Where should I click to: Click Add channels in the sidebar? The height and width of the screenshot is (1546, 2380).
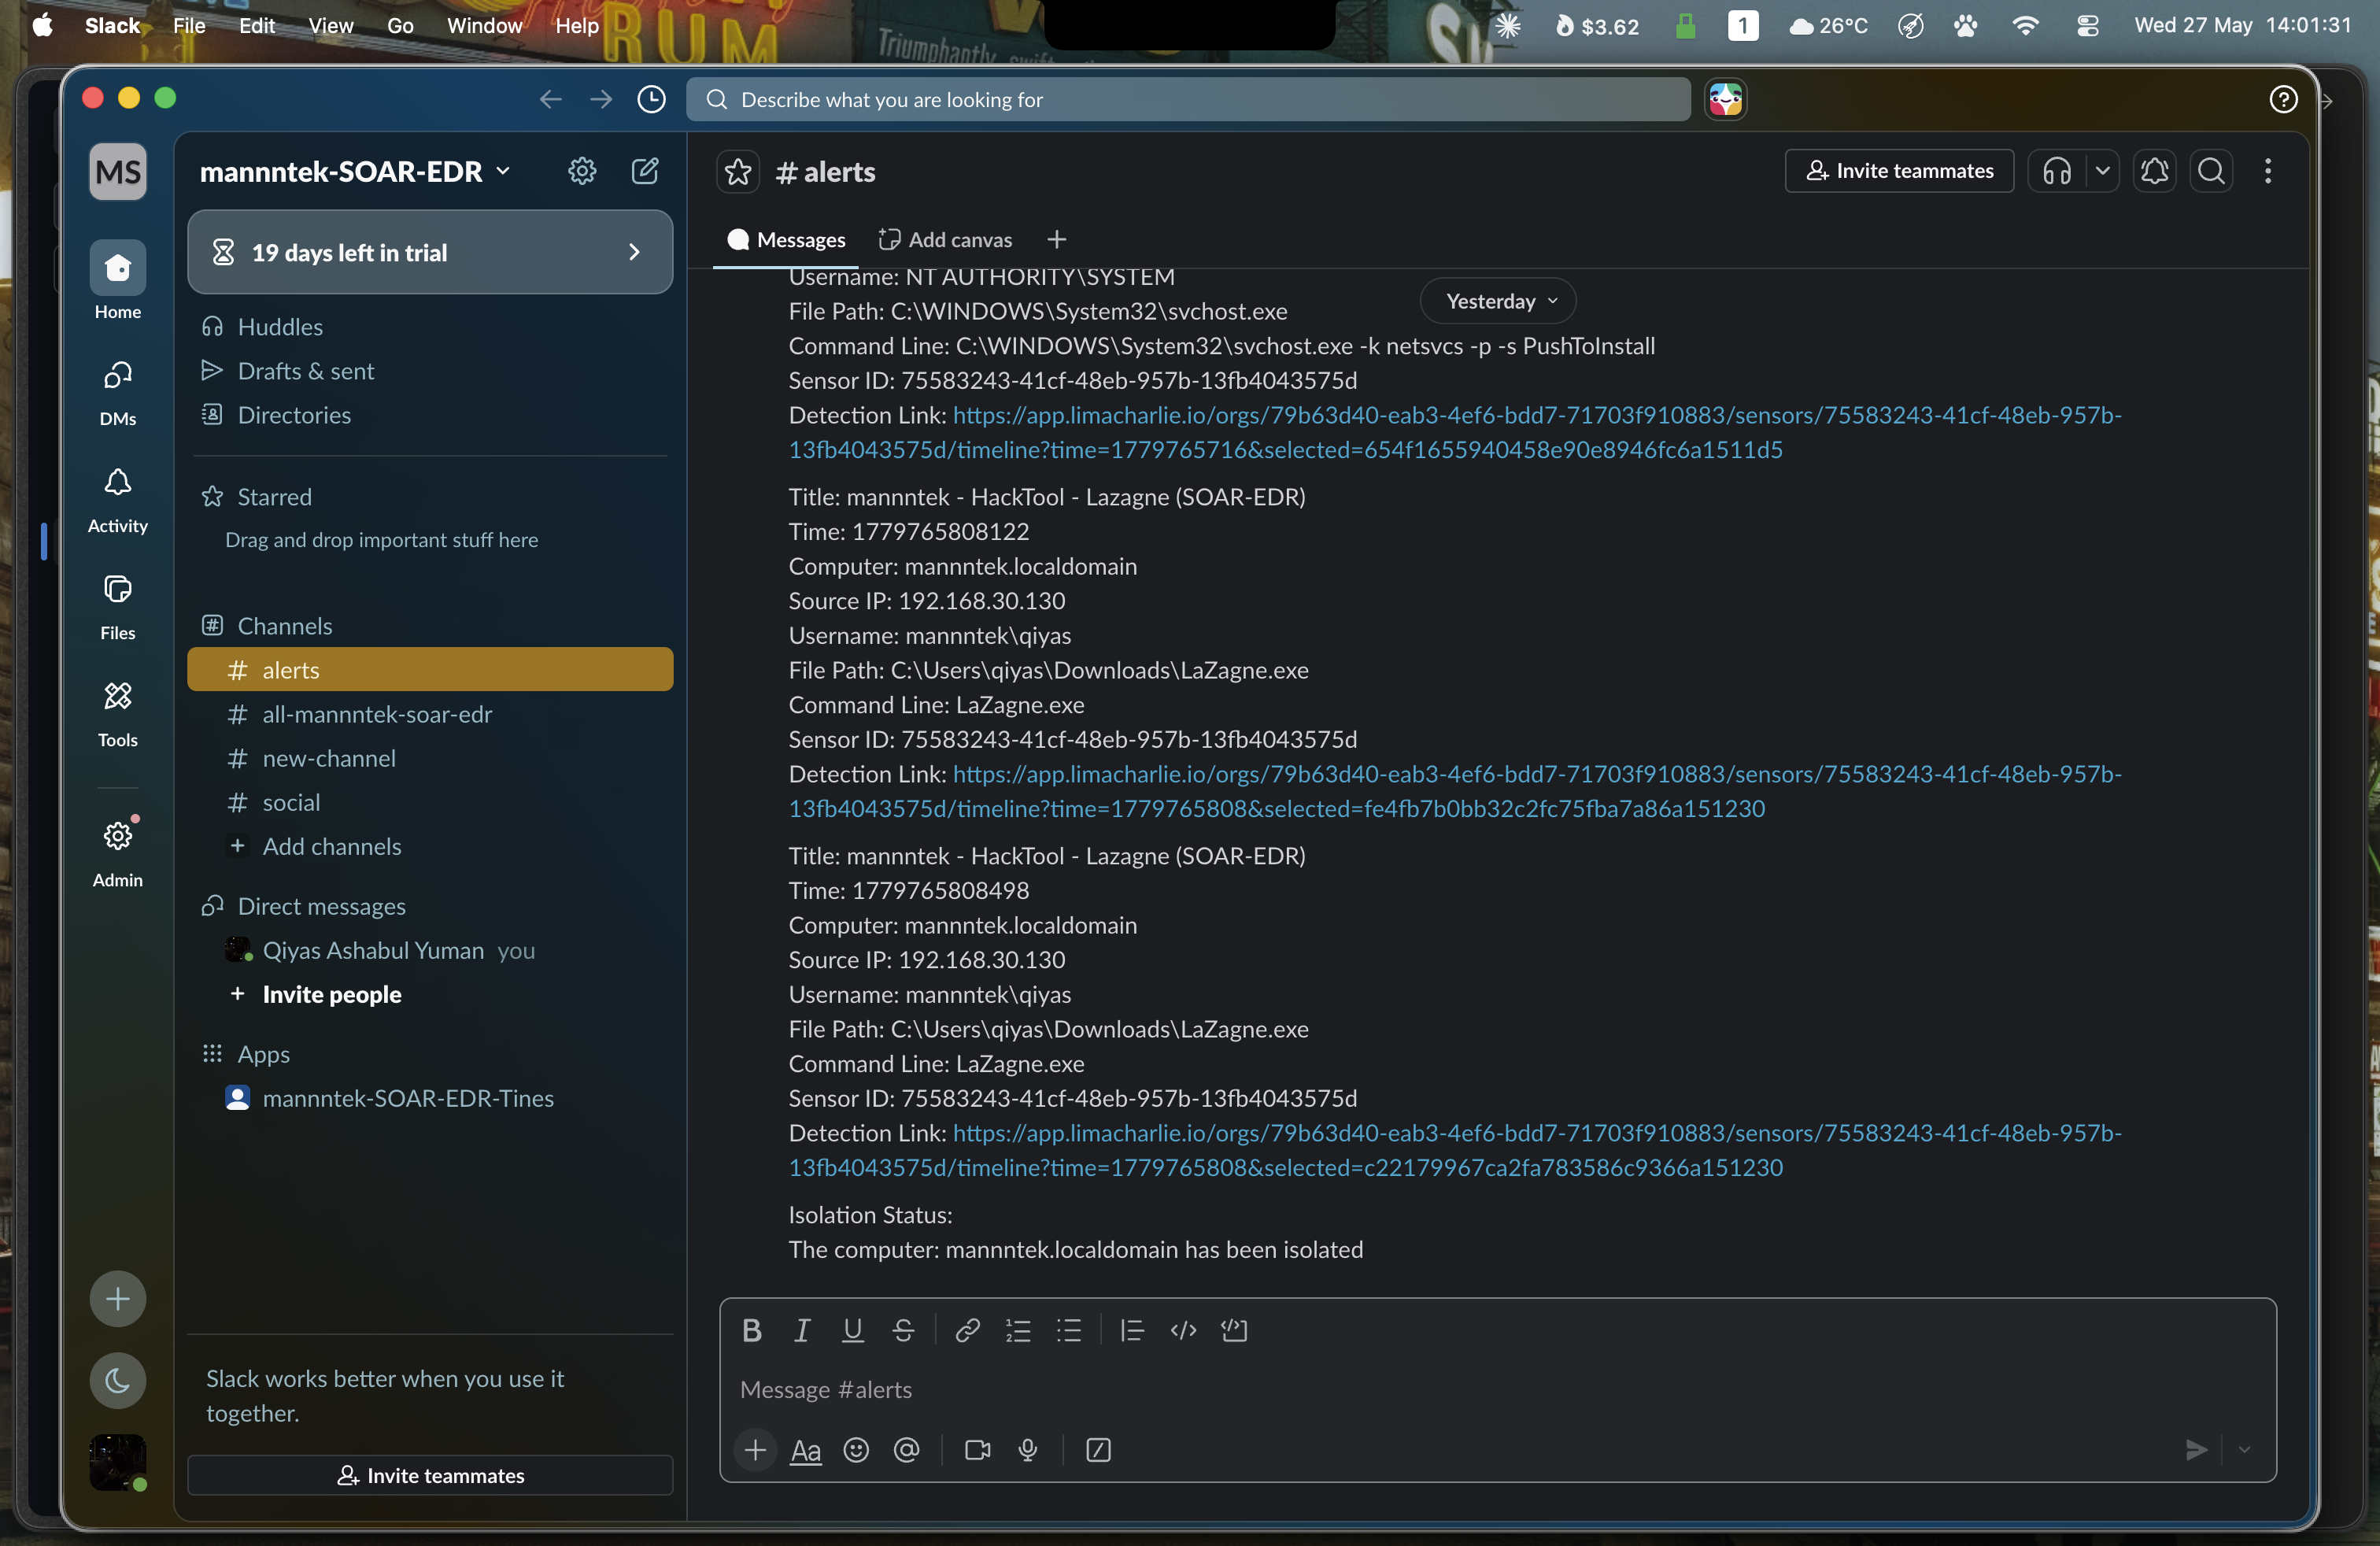(430, 846)
